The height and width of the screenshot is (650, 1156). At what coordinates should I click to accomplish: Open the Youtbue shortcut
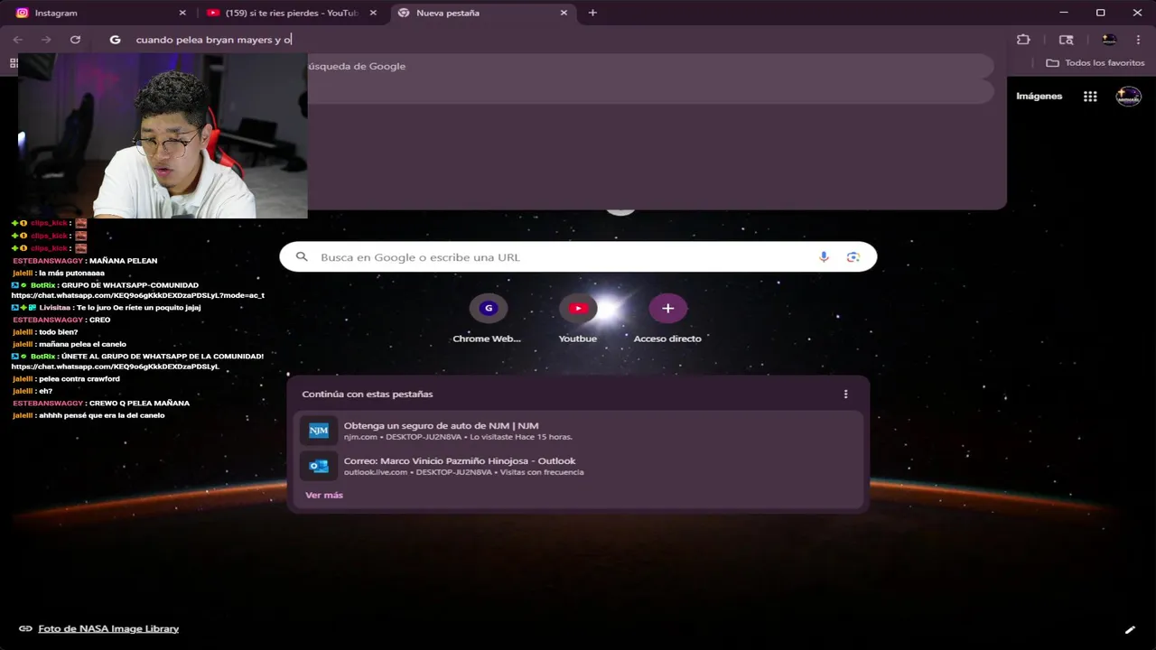(x=578, y=319)
